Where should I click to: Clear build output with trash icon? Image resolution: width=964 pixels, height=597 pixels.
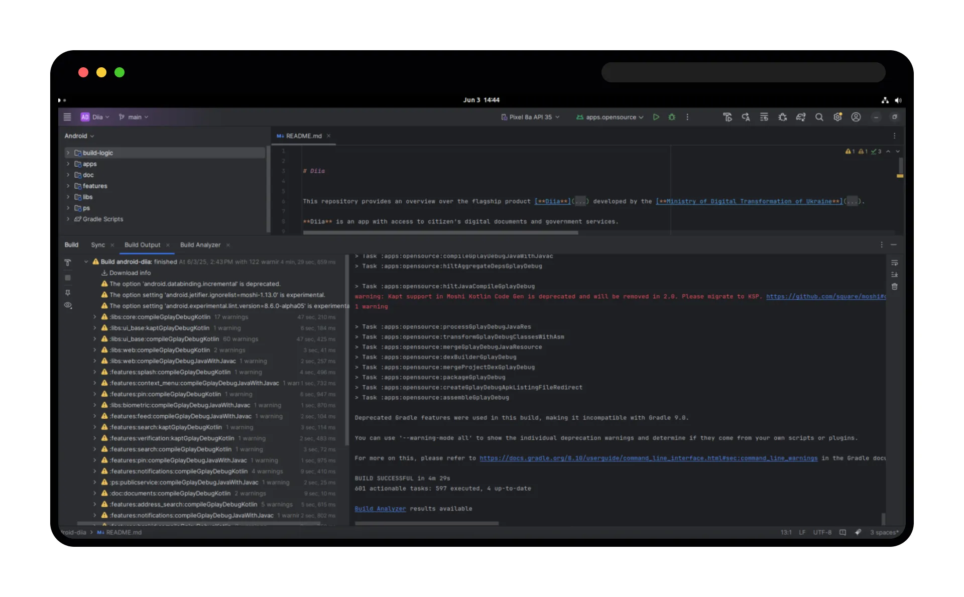tap(894, 287)
